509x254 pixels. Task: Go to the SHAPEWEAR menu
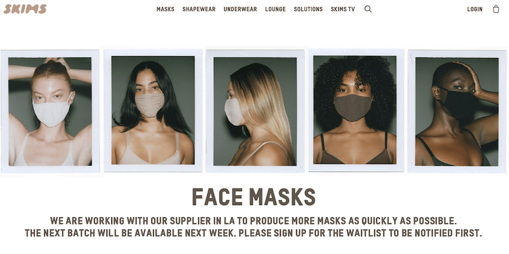(x=199, y=10)
